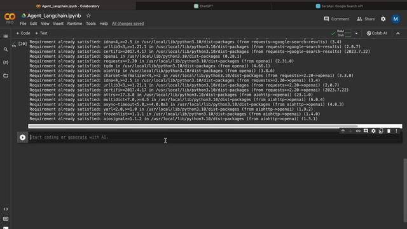Open the File menu
The height and width of the screenshot is (229, 407).
pos(23,24)
